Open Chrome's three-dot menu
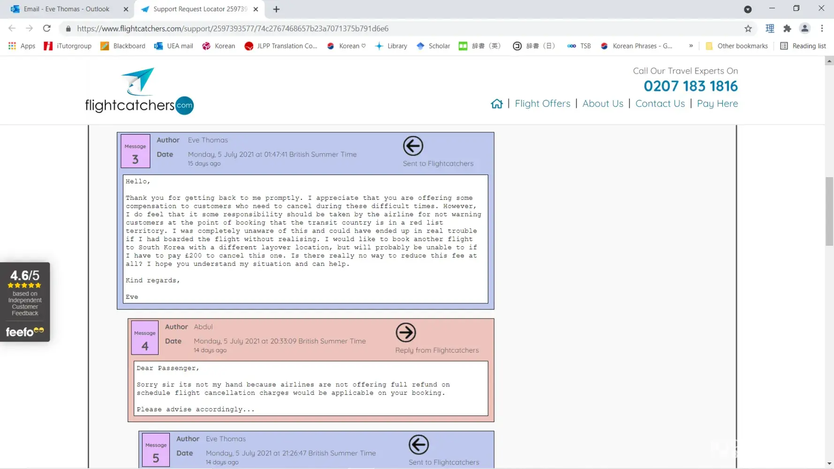Image resolution: width=834 pixels, height=469 pixels. (822, 29)
